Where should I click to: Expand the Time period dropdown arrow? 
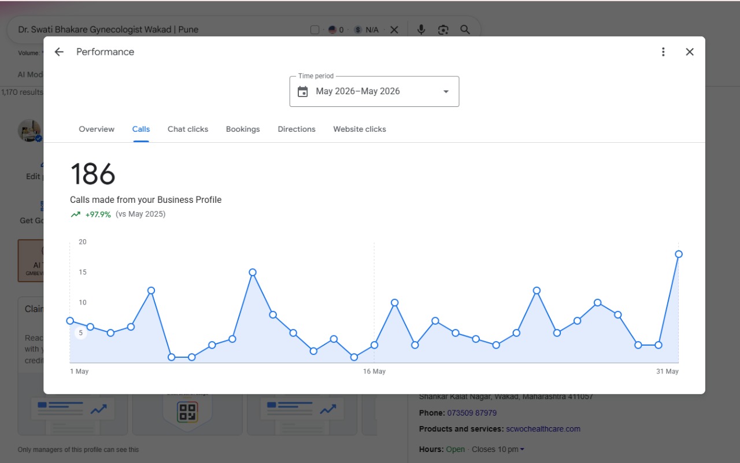click(446, 91)
